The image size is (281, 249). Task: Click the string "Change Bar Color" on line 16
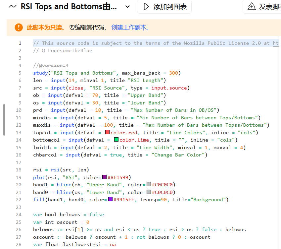(178, 155)
